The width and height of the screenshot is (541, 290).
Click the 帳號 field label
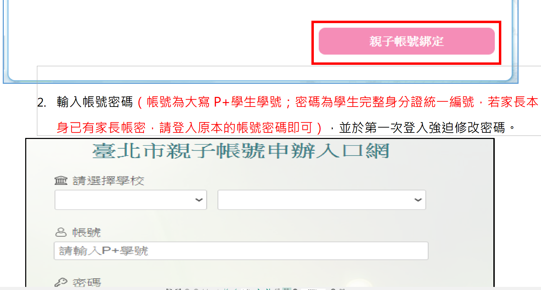pyautogui.click(x=86, y=232)
